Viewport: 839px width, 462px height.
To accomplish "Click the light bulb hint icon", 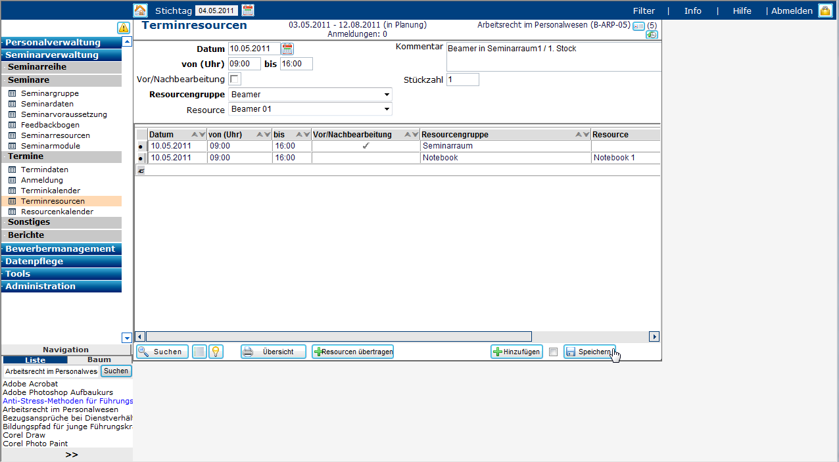I will [216, 352].
